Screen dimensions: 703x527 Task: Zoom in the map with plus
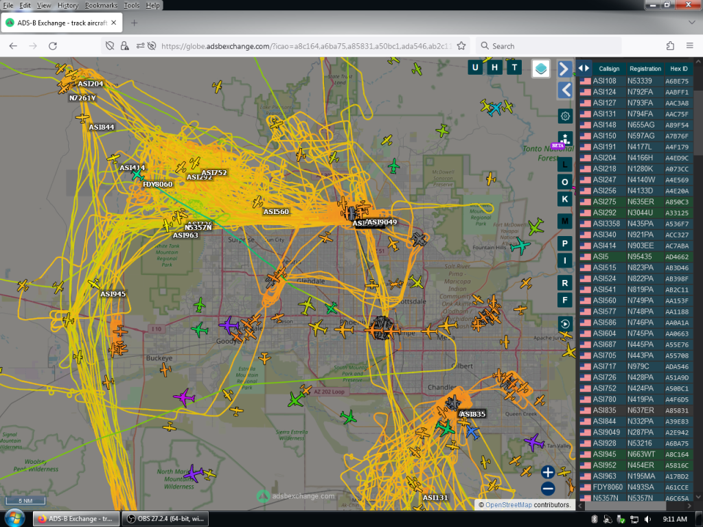click(x=548, y=472)
